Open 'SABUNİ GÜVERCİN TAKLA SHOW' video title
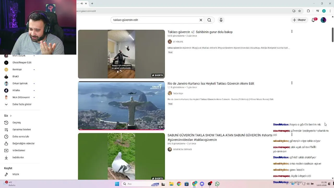The image size is (334, 188). (x=220, y=137)
